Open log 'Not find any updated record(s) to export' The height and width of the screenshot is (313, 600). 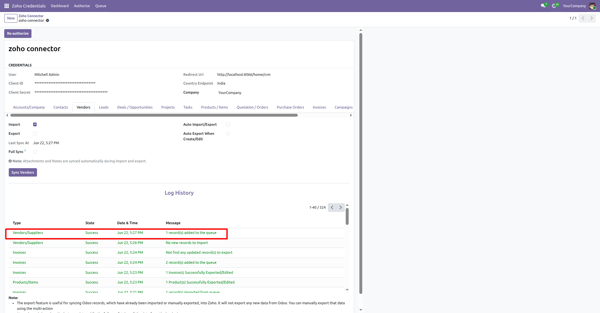176,252
